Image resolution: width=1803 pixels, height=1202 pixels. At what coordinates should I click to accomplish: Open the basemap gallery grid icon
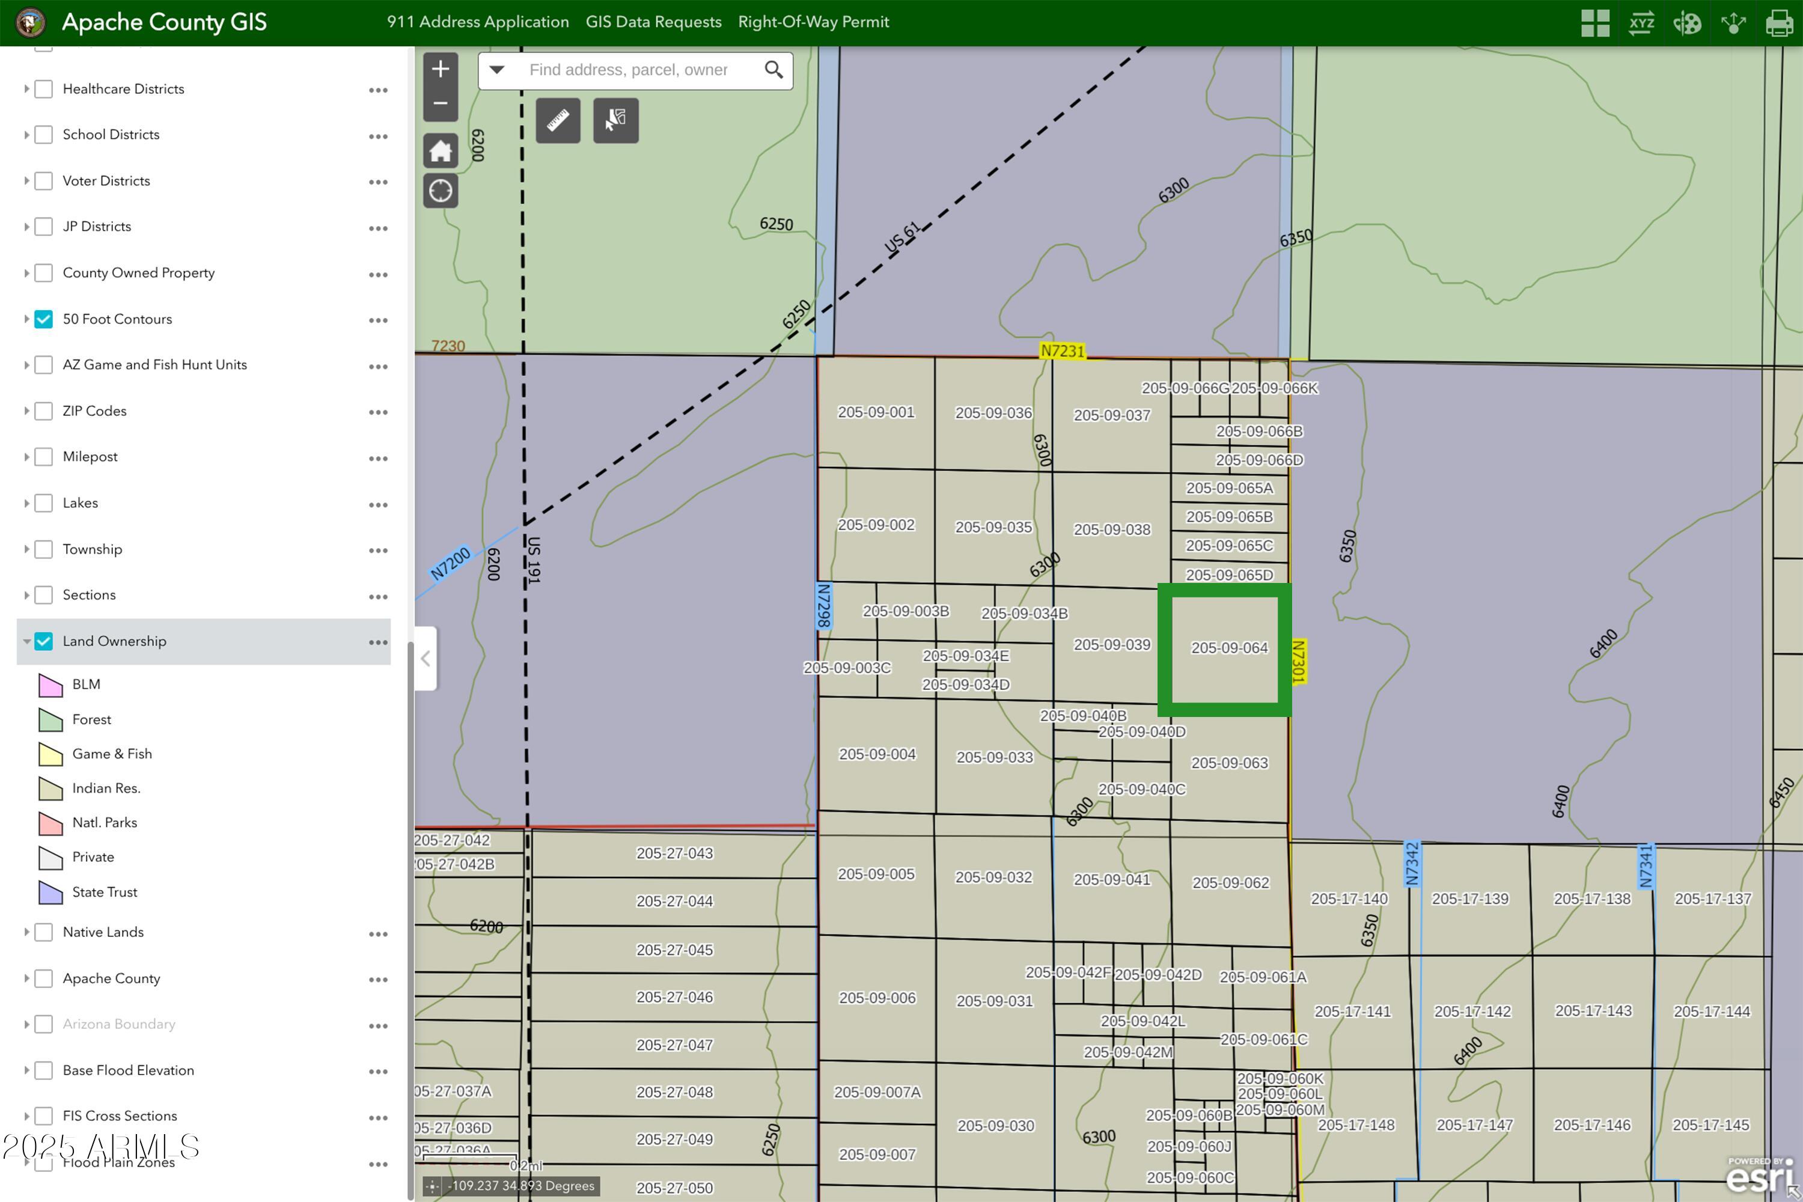[x=1594, y=23]
